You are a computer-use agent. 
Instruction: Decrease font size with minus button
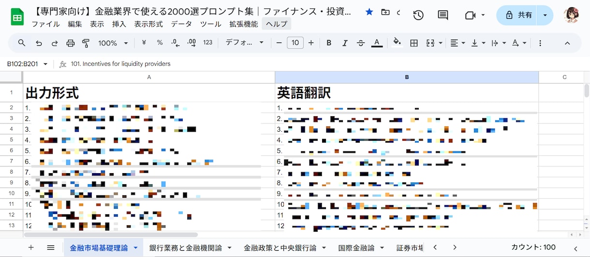279,43
